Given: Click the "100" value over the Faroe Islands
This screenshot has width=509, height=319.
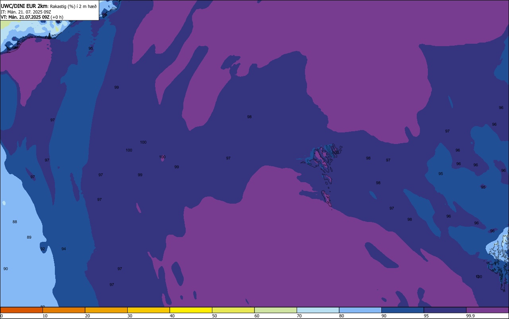Looking at the screenshot, I should click(x=336, y=153).
